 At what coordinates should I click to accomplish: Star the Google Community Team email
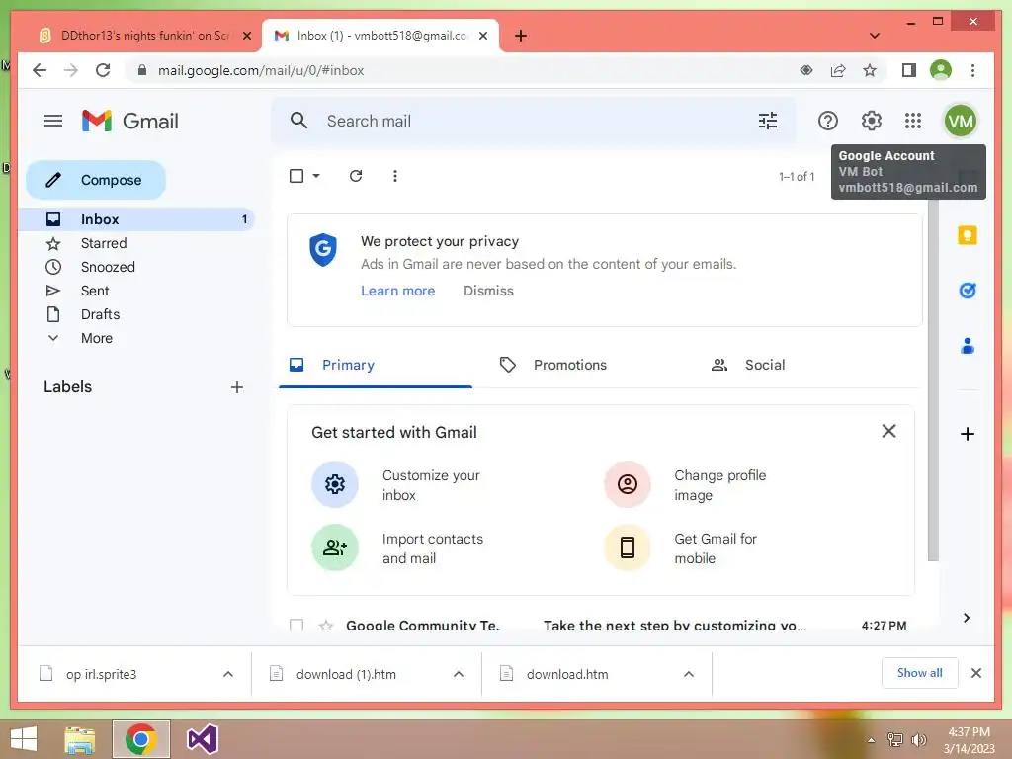pos(326,625)
